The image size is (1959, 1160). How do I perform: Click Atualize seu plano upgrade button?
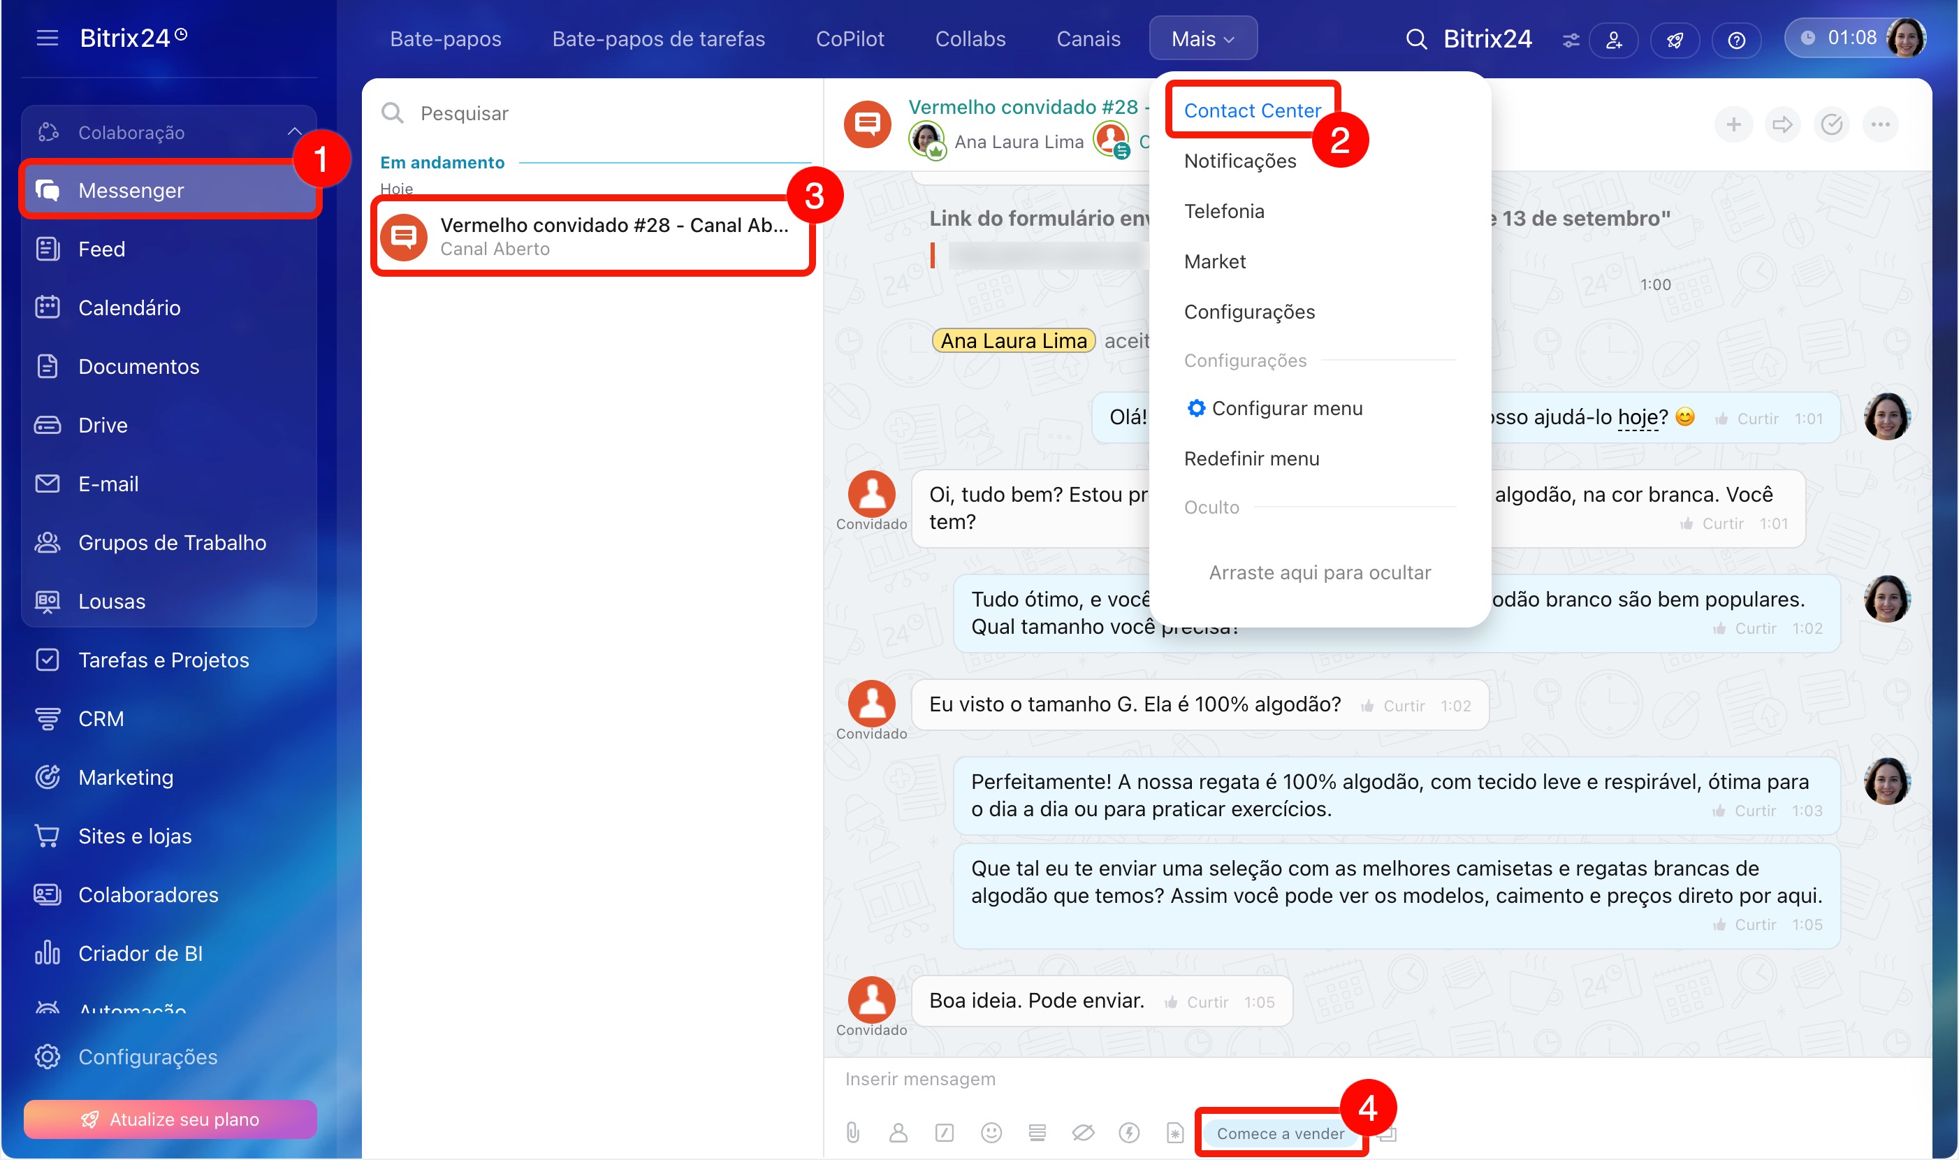tap(170, 1119)
